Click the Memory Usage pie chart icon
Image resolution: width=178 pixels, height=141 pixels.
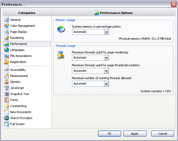61,29
